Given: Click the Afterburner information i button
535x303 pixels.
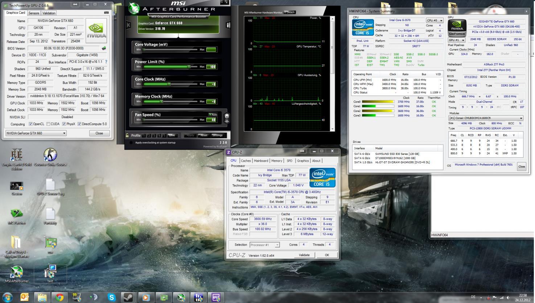Looking at the screenshot, I should point(228,25).
